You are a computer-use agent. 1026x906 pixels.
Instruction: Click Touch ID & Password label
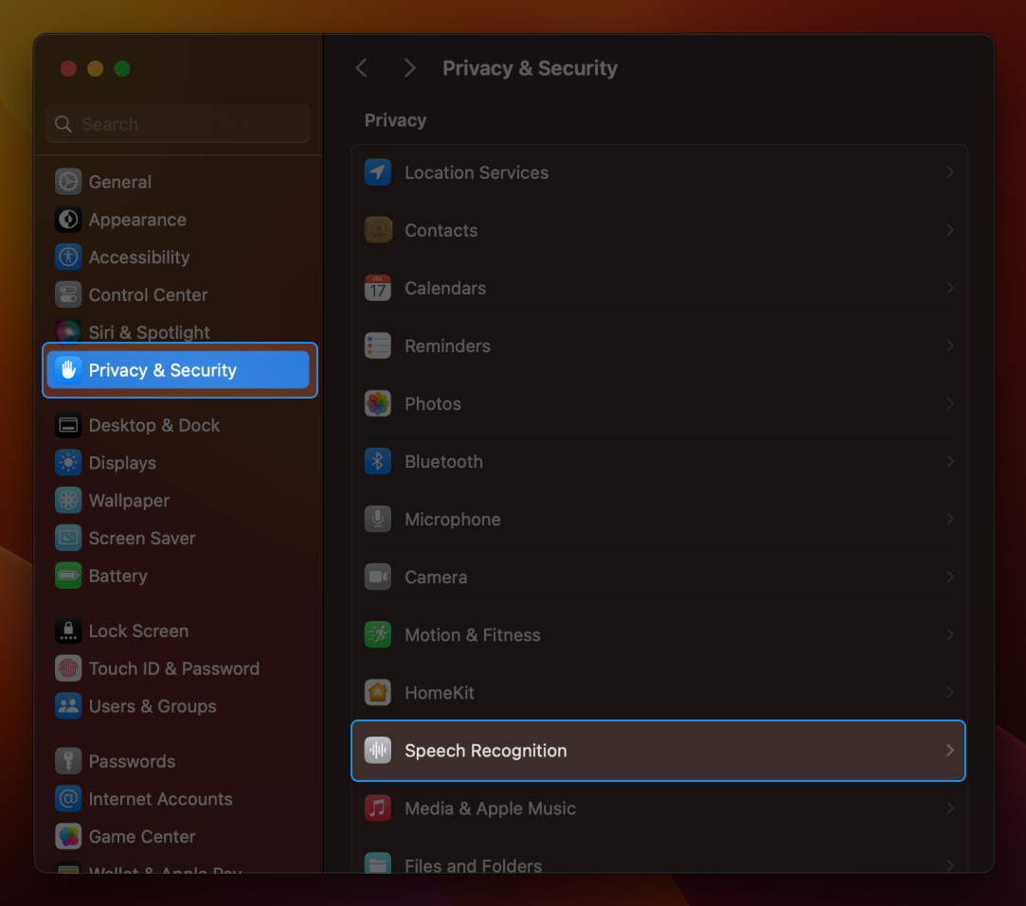pos(174,668)
